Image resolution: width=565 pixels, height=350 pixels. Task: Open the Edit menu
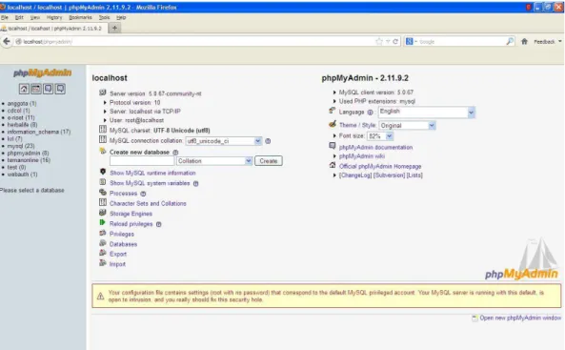pyautogui.click(x=19, y=17)
